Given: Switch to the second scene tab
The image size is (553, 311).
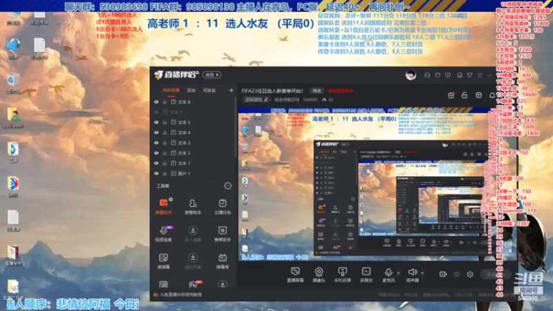Looking at the screenshot, I should point(191,91).
